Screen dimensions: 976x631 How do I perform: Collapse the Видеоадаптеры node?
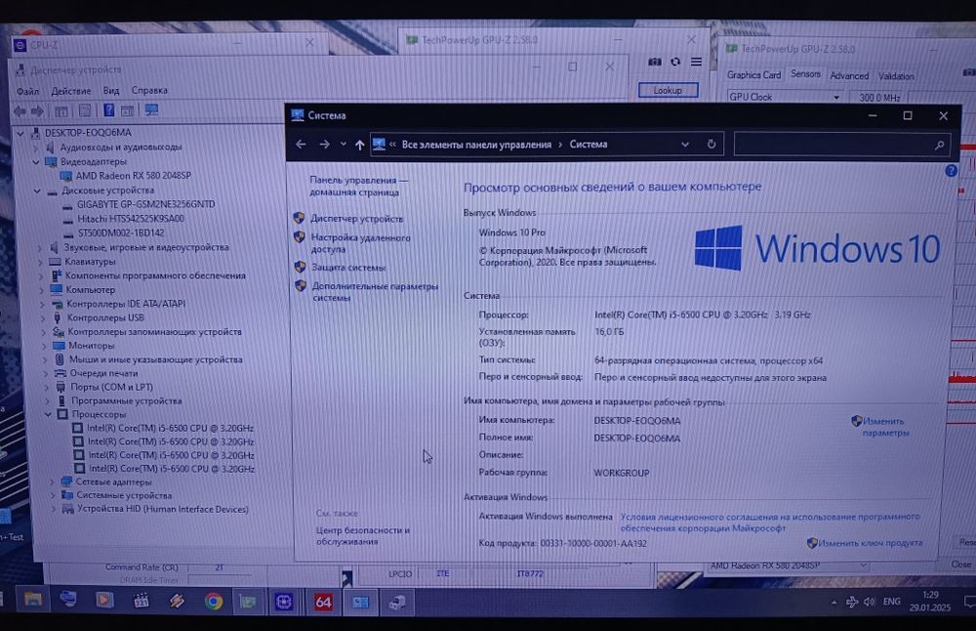pyautogui.click(x=35, y=162)
